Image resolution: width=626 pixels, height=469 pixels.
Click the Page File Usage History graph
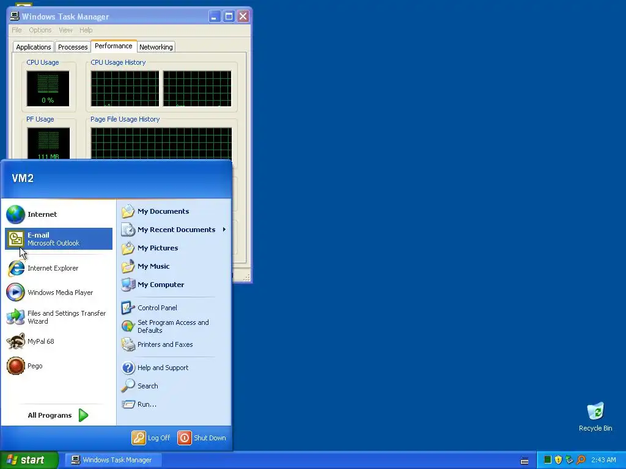point(161,144)
